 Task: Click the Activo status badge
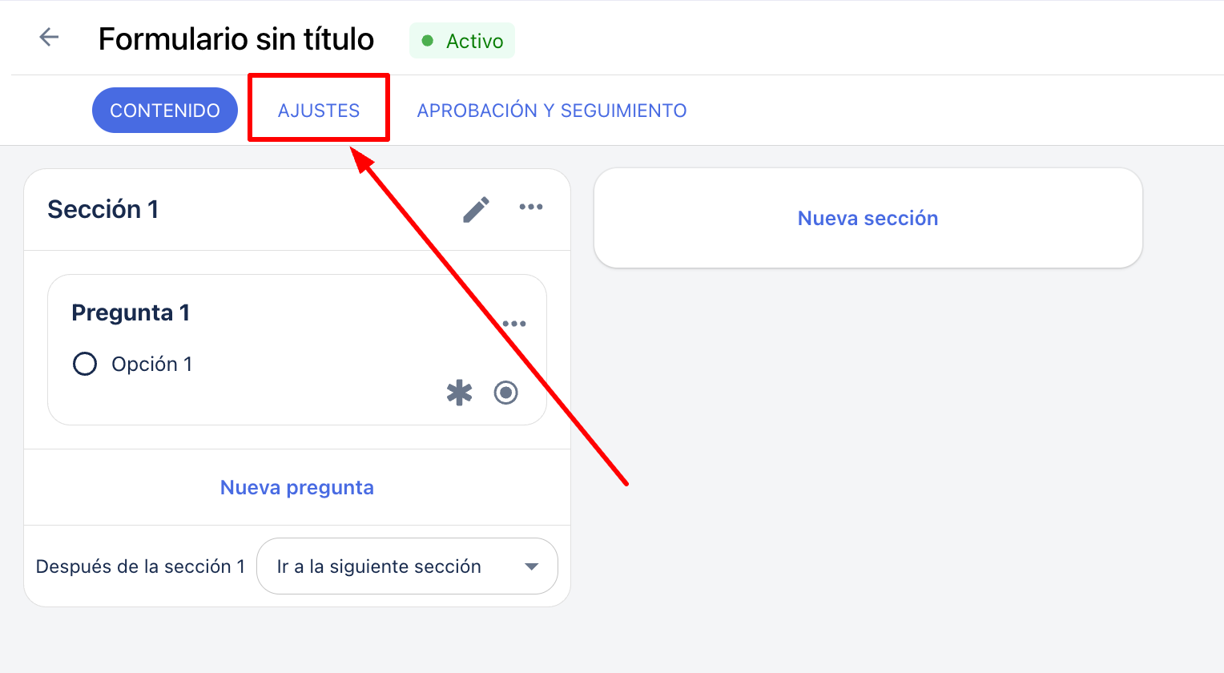[x=462, y=41]
